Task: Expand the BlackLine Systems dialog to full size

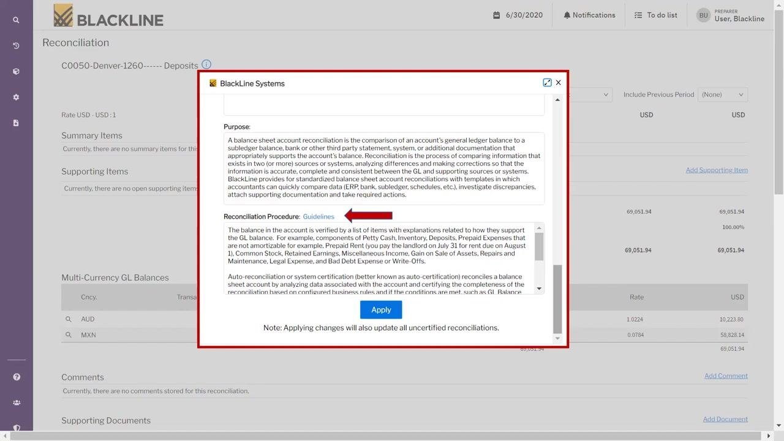Action: click(547, 83)
